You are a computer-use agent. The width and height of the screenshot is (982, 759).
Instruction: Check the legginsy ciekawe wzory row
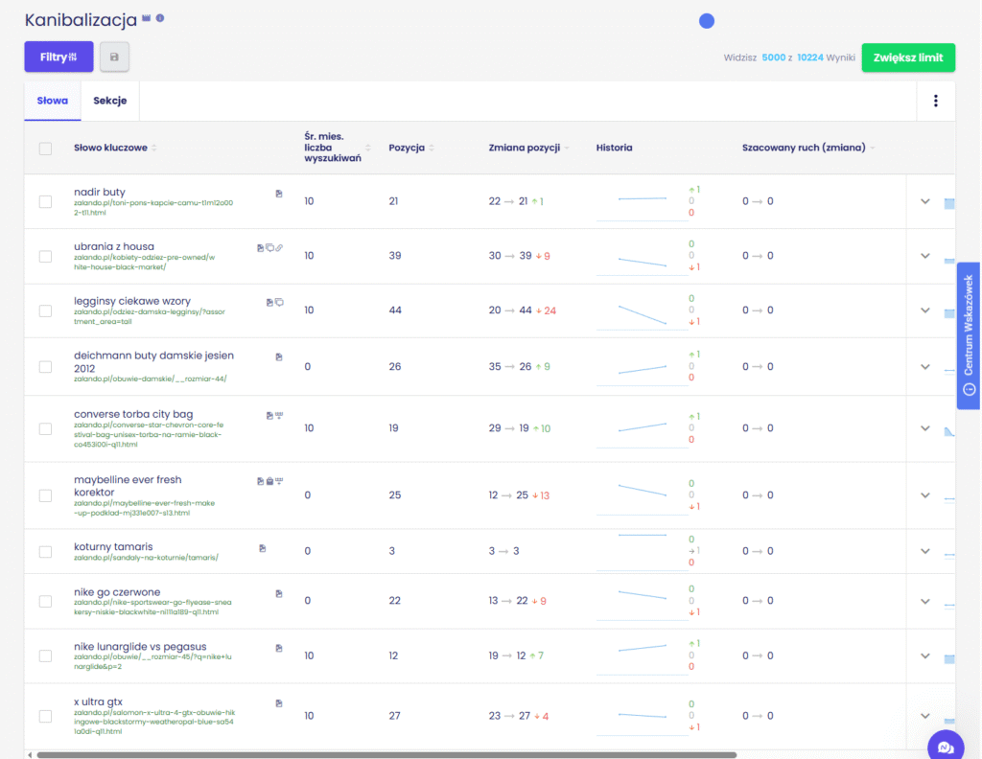45,311
